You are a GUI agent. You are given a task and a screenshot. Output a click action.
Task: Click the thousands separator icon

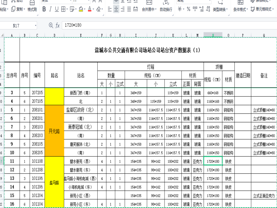(195, 9)
